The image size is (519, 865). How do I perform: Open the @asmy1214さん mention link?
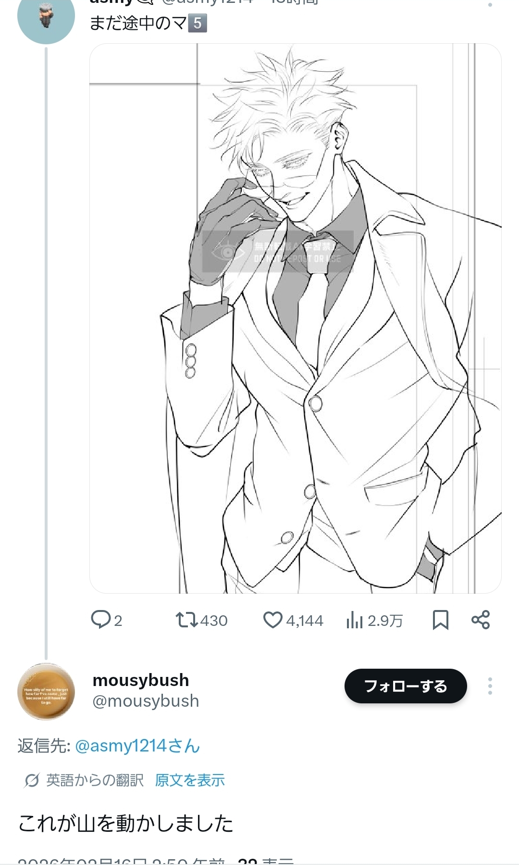(x=137, y=746)
